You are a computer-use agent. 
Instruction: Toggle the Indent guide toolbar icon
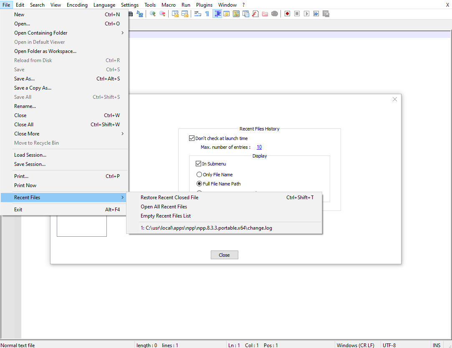217,14
